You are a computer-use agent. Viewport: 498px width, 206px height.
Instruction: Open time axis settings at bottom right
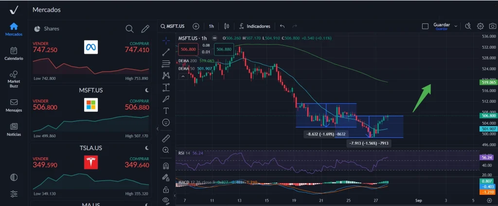pos(489,200)
